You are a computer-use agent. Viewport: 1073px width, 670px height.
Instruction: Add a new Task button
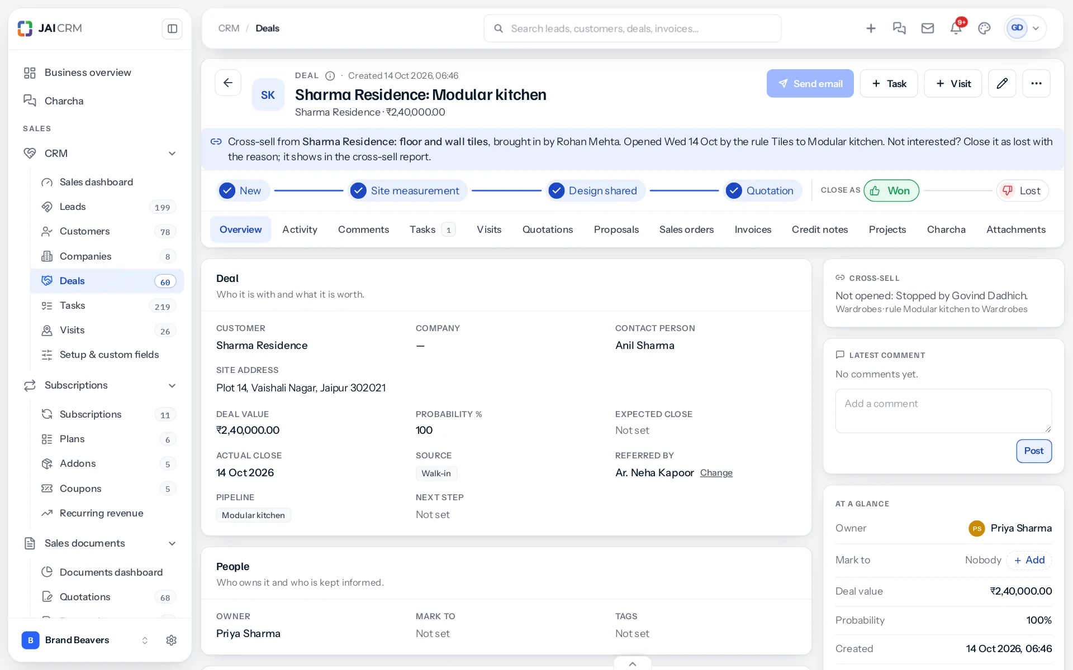tap(889, 84)
